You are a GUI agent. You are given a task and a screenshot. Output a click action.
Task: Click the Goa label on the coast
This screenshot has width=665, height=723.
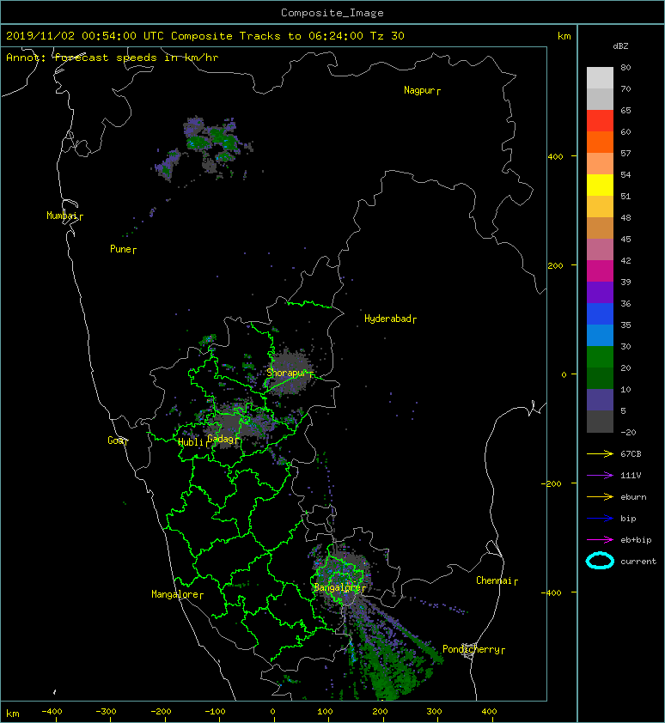[115, 440]
